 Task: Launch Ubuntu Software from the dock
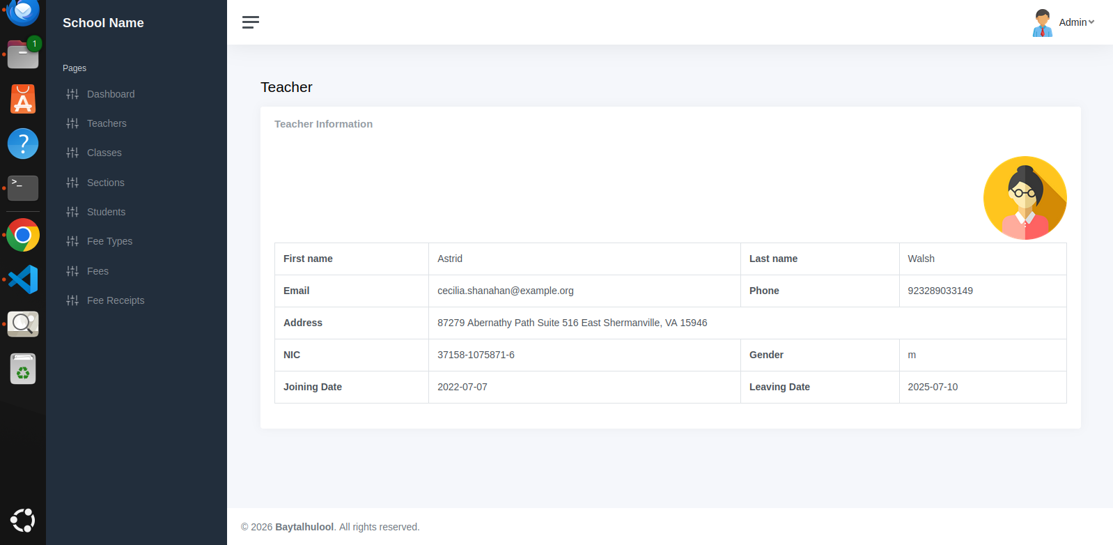pyautogui.click(x=23, y=99)
